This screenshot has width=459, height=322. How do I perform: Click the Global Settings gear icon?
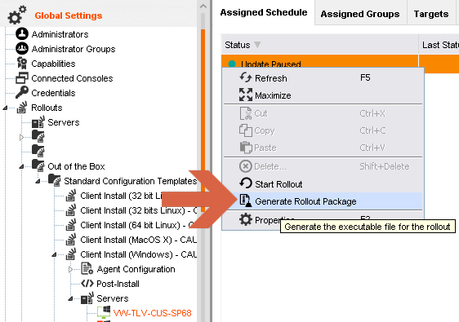(16, 15)
